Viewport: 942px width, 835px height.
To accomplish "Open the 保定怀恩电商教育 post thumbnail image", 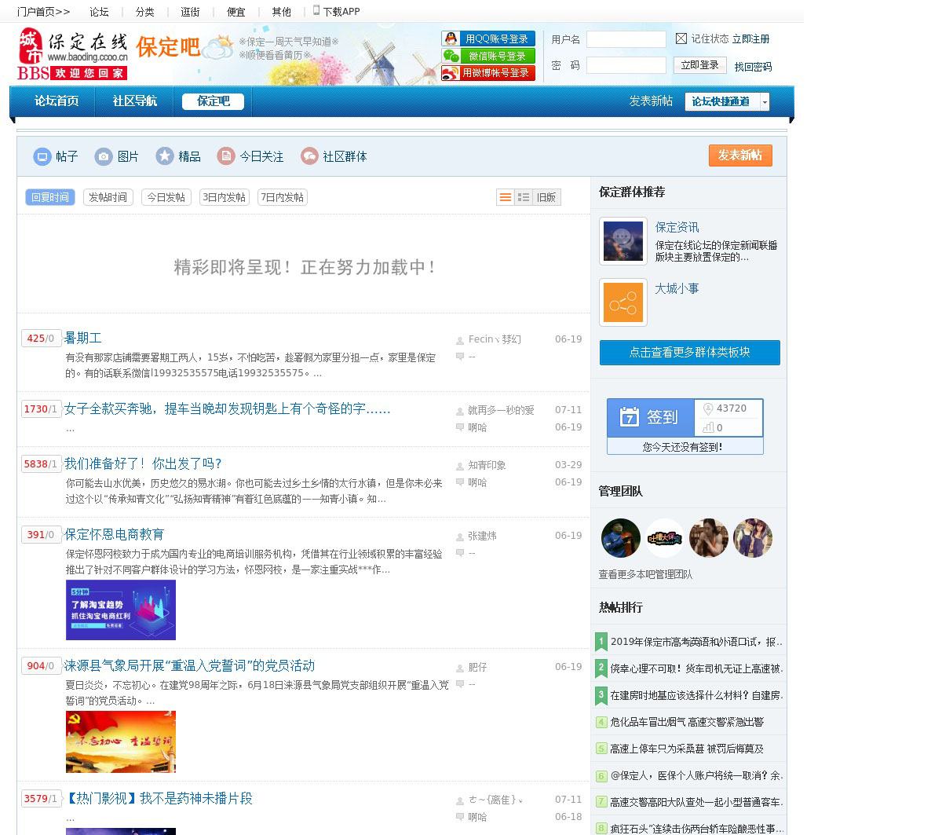I will 121,610.
